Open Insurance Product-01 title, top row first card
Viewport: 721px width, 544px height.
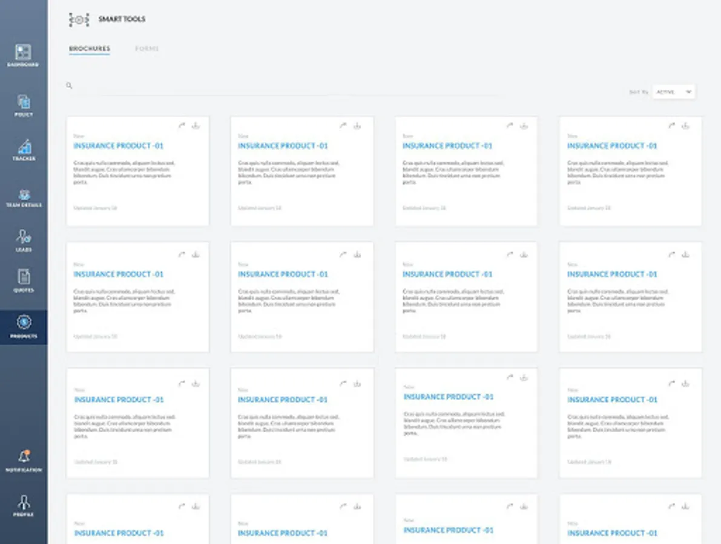click(x=118, y=146)
